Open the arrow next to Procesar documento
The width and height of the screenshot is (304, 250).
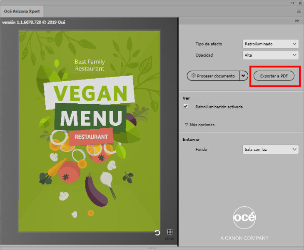click(244, 76)
